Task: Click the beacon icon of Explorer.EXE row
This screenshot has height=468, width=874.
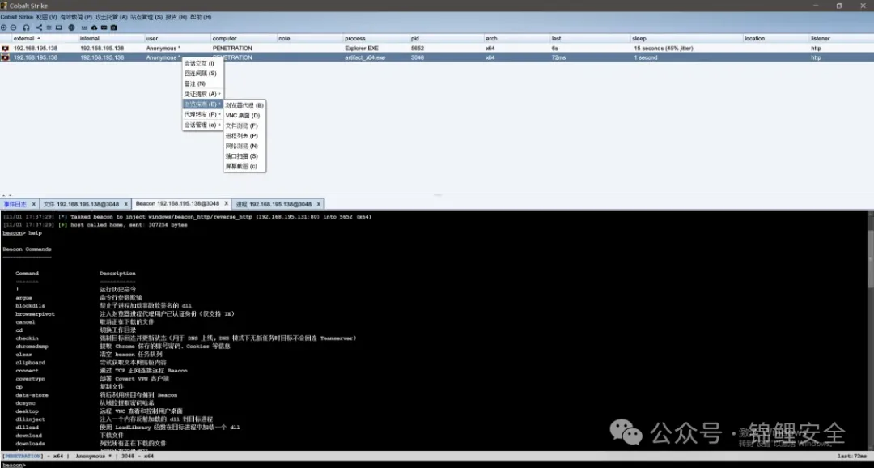Action: pos(6,48)
